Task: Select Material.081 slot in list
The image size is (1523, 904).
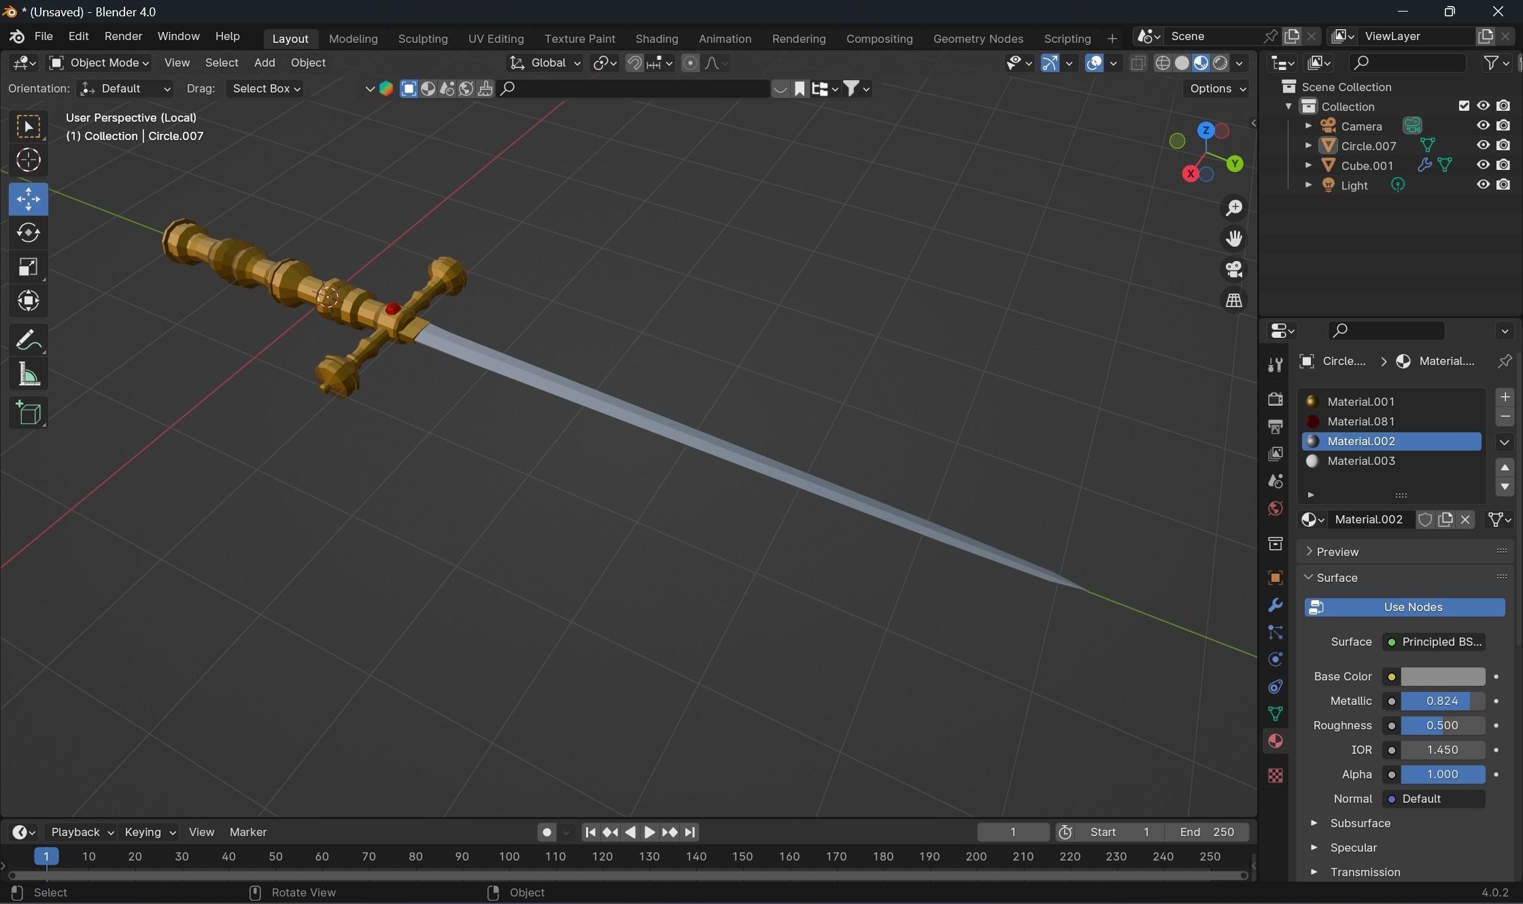Action: pyautogui.click(x=1391, y=422)
